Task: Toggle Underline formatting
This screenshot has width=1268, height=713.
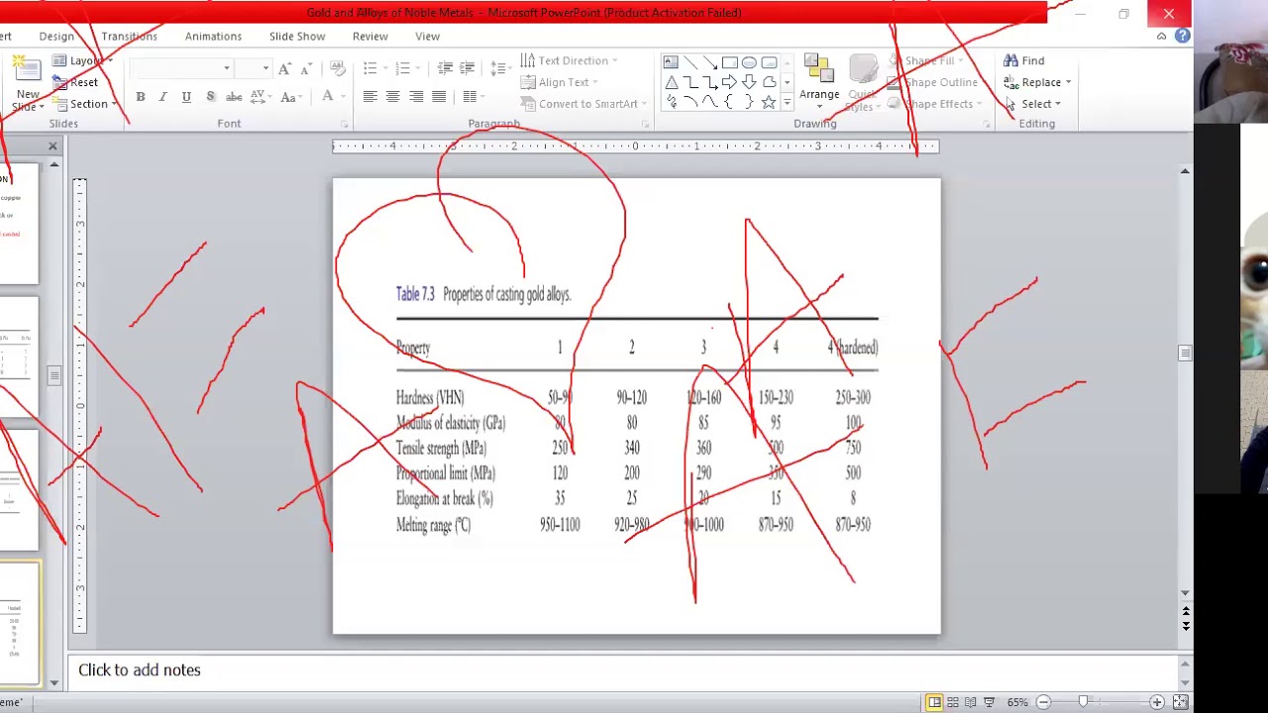Action: (186, 97)
